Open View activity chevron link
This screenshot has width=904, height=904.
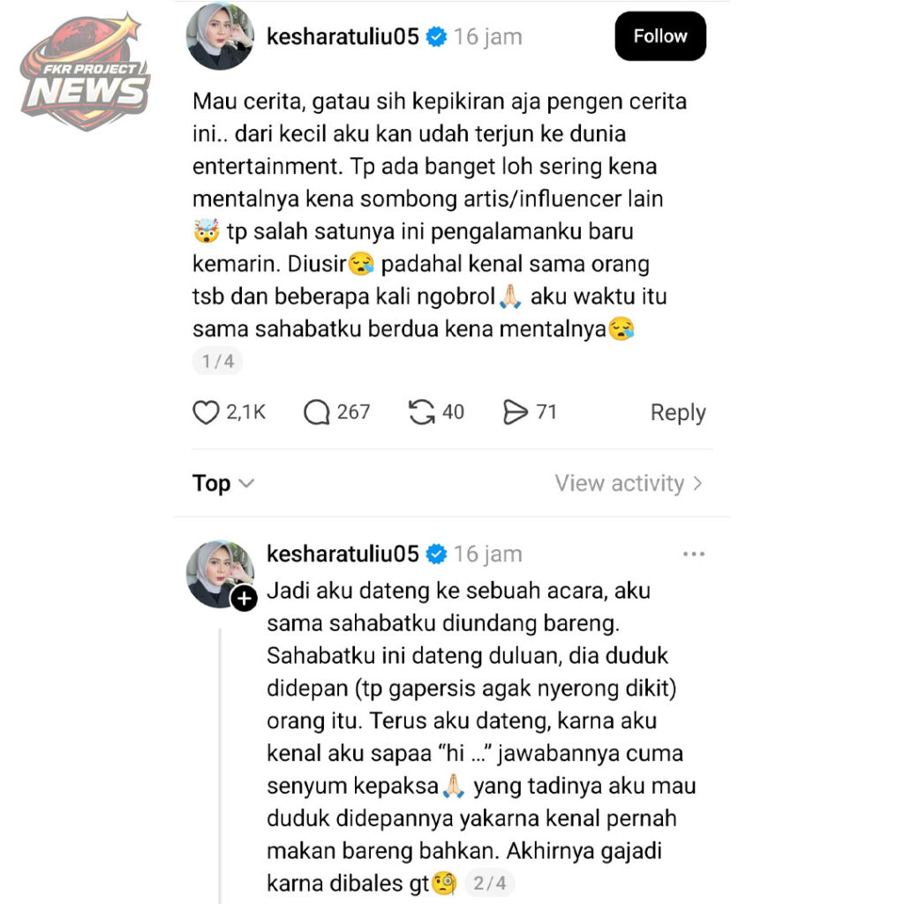(x=629, y=483)
